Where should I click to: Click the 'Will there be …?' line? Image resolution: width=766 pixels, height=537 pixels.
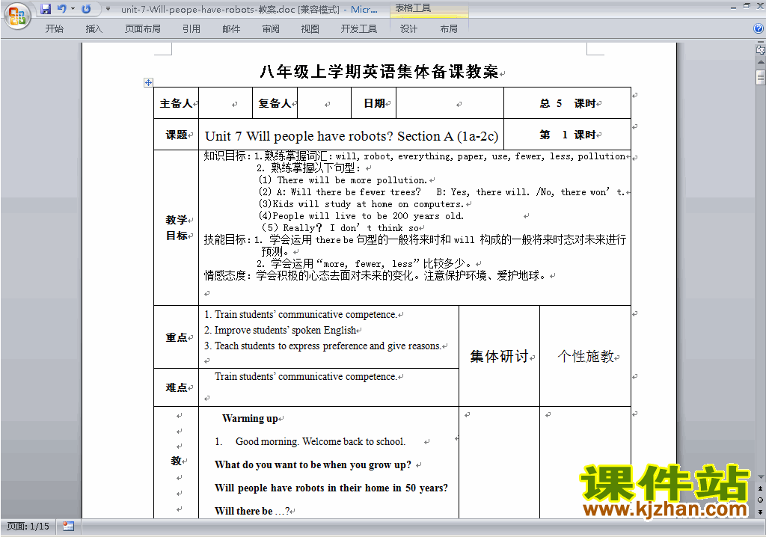coord(252,511)
